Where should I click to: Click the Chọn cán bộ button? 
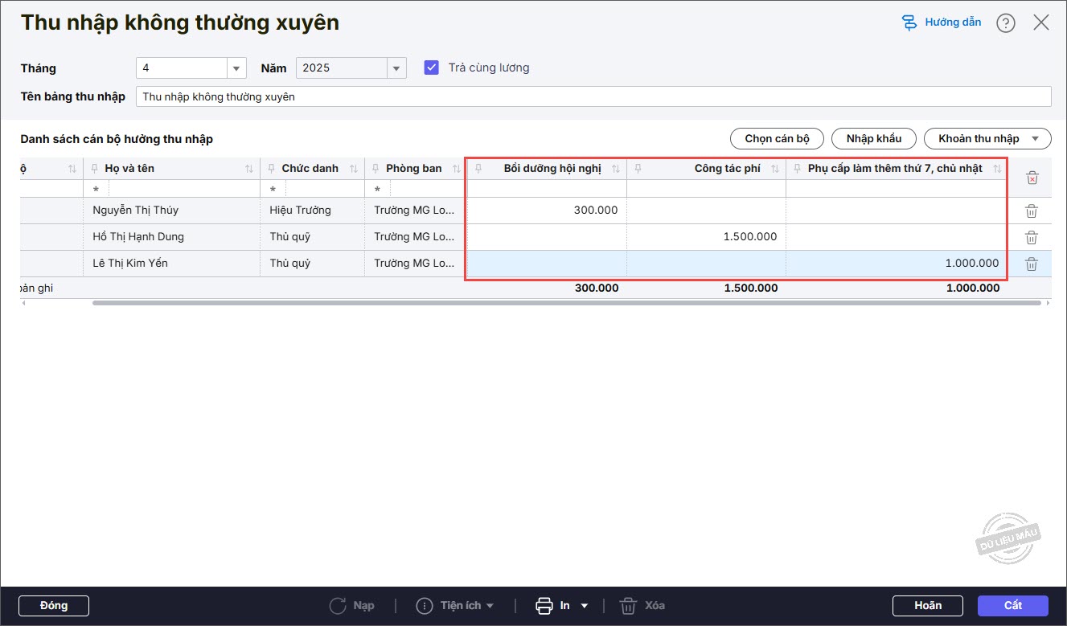point(777,138)
